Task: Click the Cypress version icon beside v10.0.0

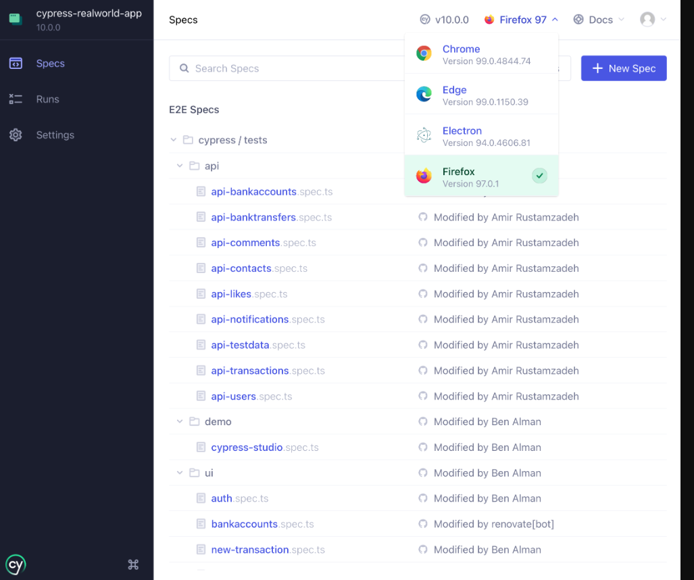Action: 425,20
